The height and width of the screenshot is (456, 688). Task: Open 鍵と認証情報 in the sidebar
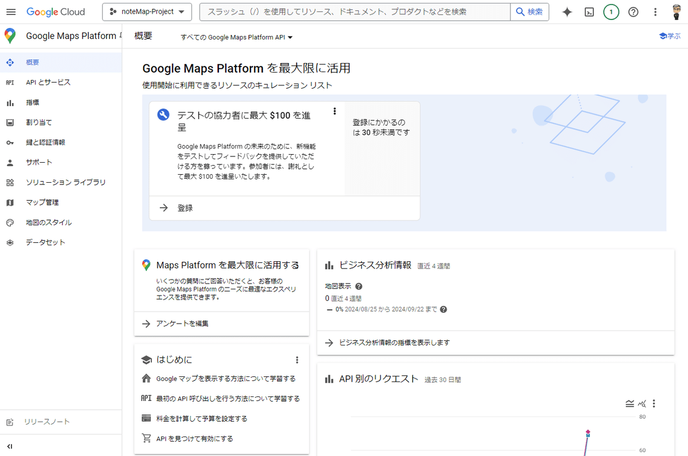coord(61,143)
